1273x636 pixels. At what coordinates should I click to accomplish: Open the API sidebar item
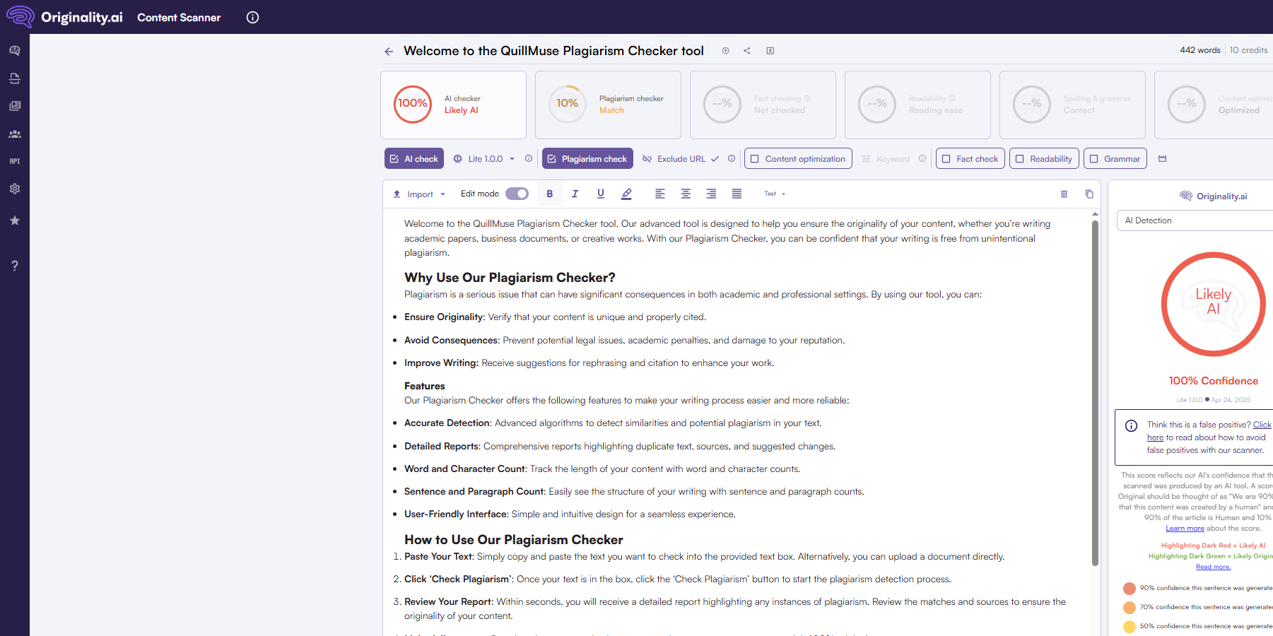click(15, 161)
